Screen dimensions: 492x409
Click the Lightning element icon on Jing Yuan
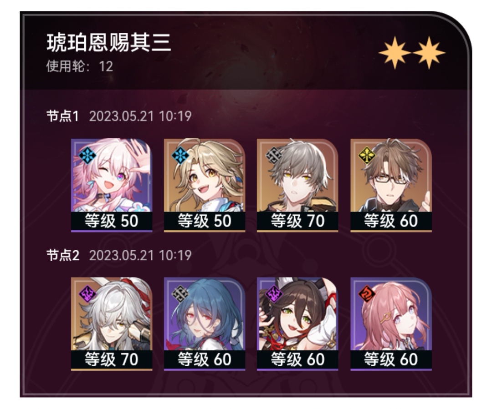87,293
